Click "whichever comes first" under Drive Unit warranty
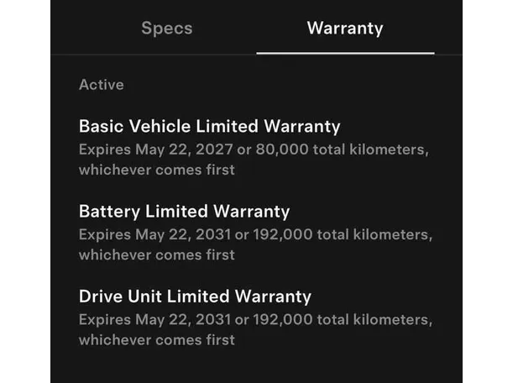Screen dimensions: 513x383 point(156,339)
